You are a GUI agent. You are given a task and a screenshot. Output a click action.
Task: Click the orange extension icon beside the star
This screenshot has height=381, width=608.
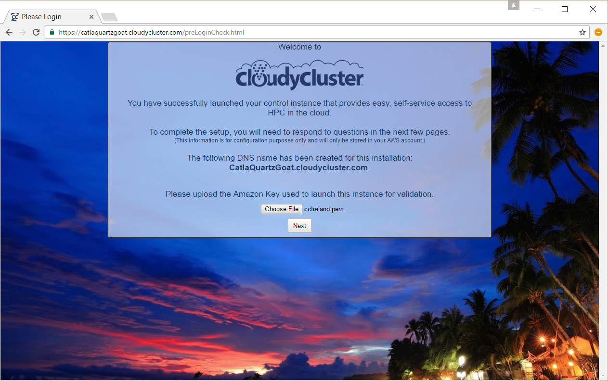point(598,32)
